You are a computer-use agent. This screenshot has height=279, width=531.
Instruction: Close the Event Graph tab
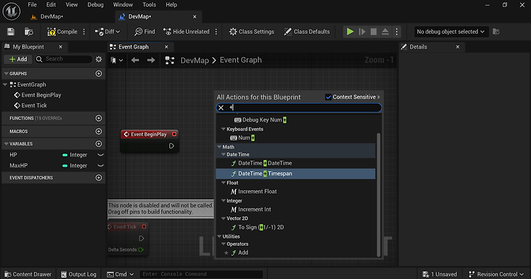coord(166,47)
